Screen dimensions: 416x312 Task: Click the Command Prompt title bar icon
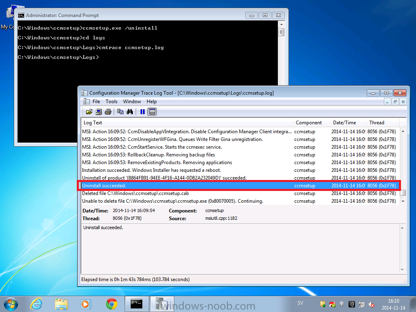point(21,15)
